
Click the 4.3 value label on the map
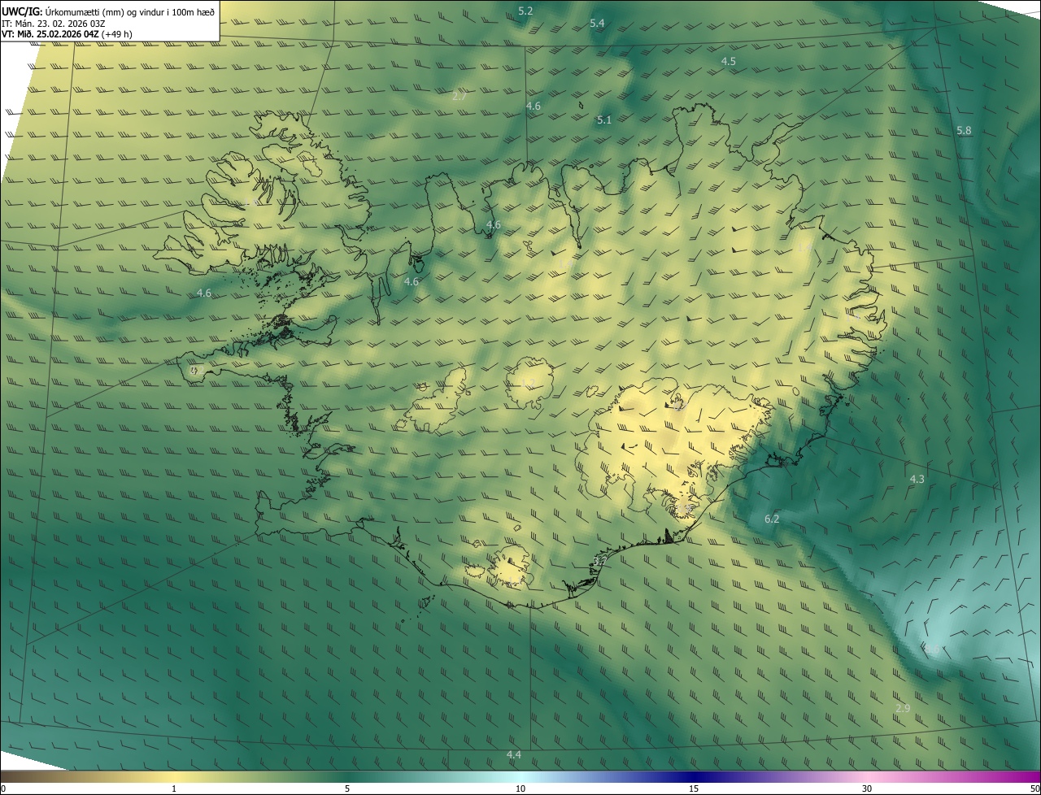tap(917, 479)
